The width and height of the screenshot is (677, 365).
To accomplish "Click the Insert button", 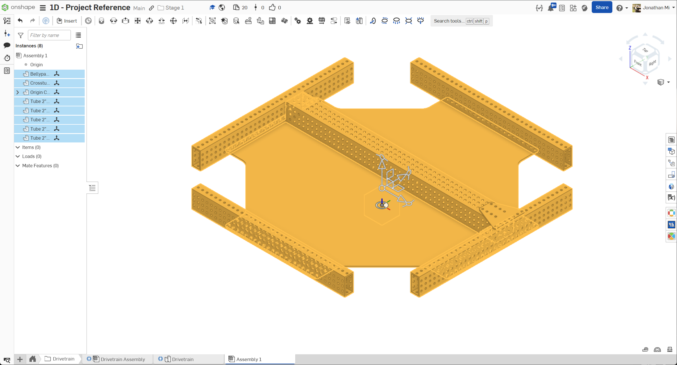I will click(67, 21).
